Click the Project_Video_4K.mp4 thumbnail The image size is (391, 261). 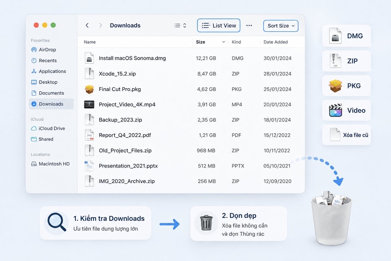click(89, 104)
